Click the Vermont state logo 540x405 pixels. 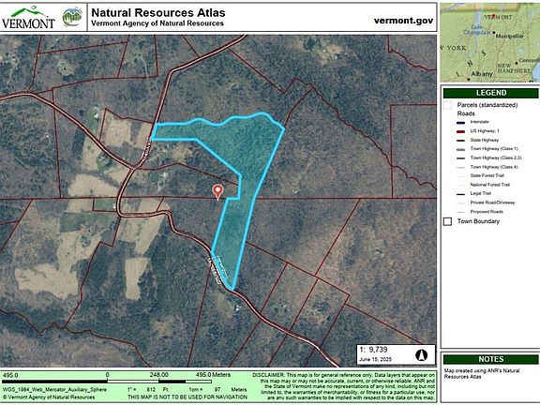tap(28, 17)
